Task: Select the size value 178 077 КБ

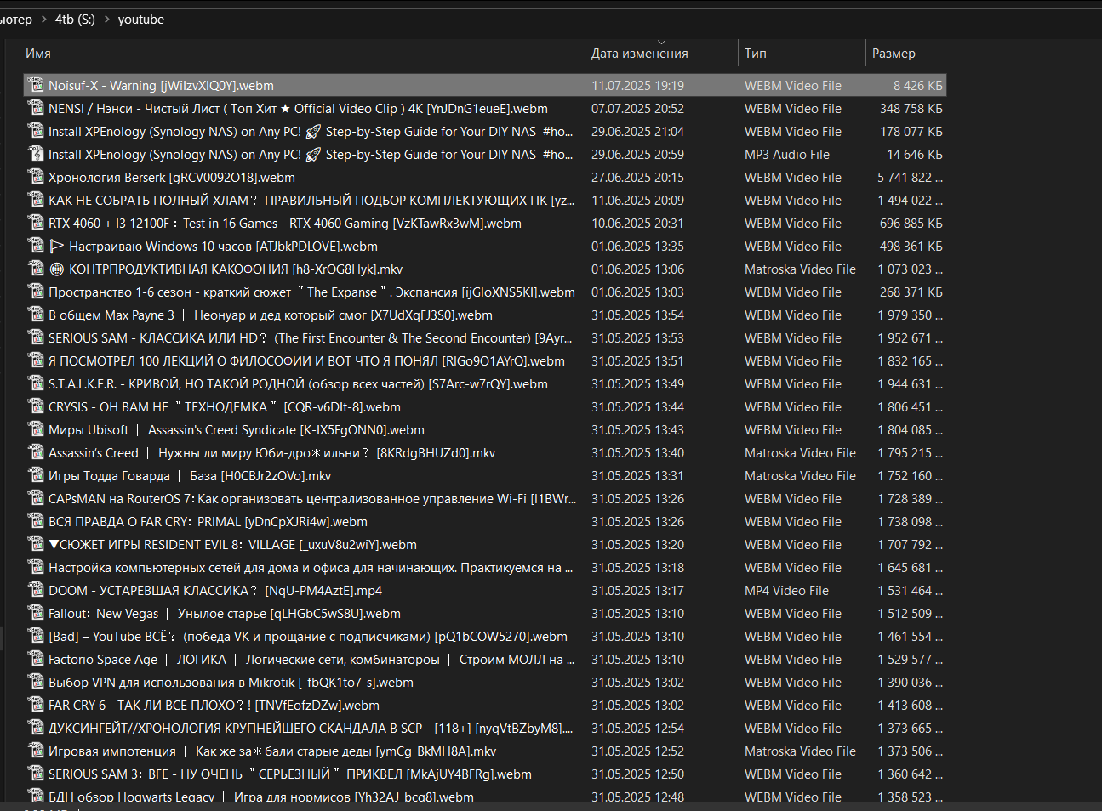Action: point(911,131)
